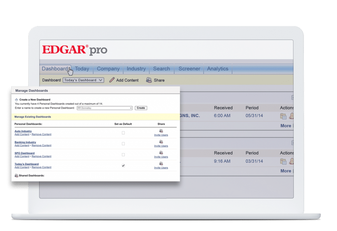Open the Analytics tab
337x231 pixels.
point(218,69)
